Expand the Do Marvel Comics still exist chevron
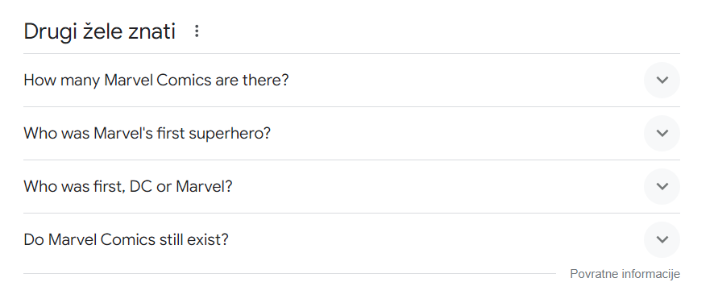Image resolution: width=714 pixels, height=307 pixels. tap(662, 239)
